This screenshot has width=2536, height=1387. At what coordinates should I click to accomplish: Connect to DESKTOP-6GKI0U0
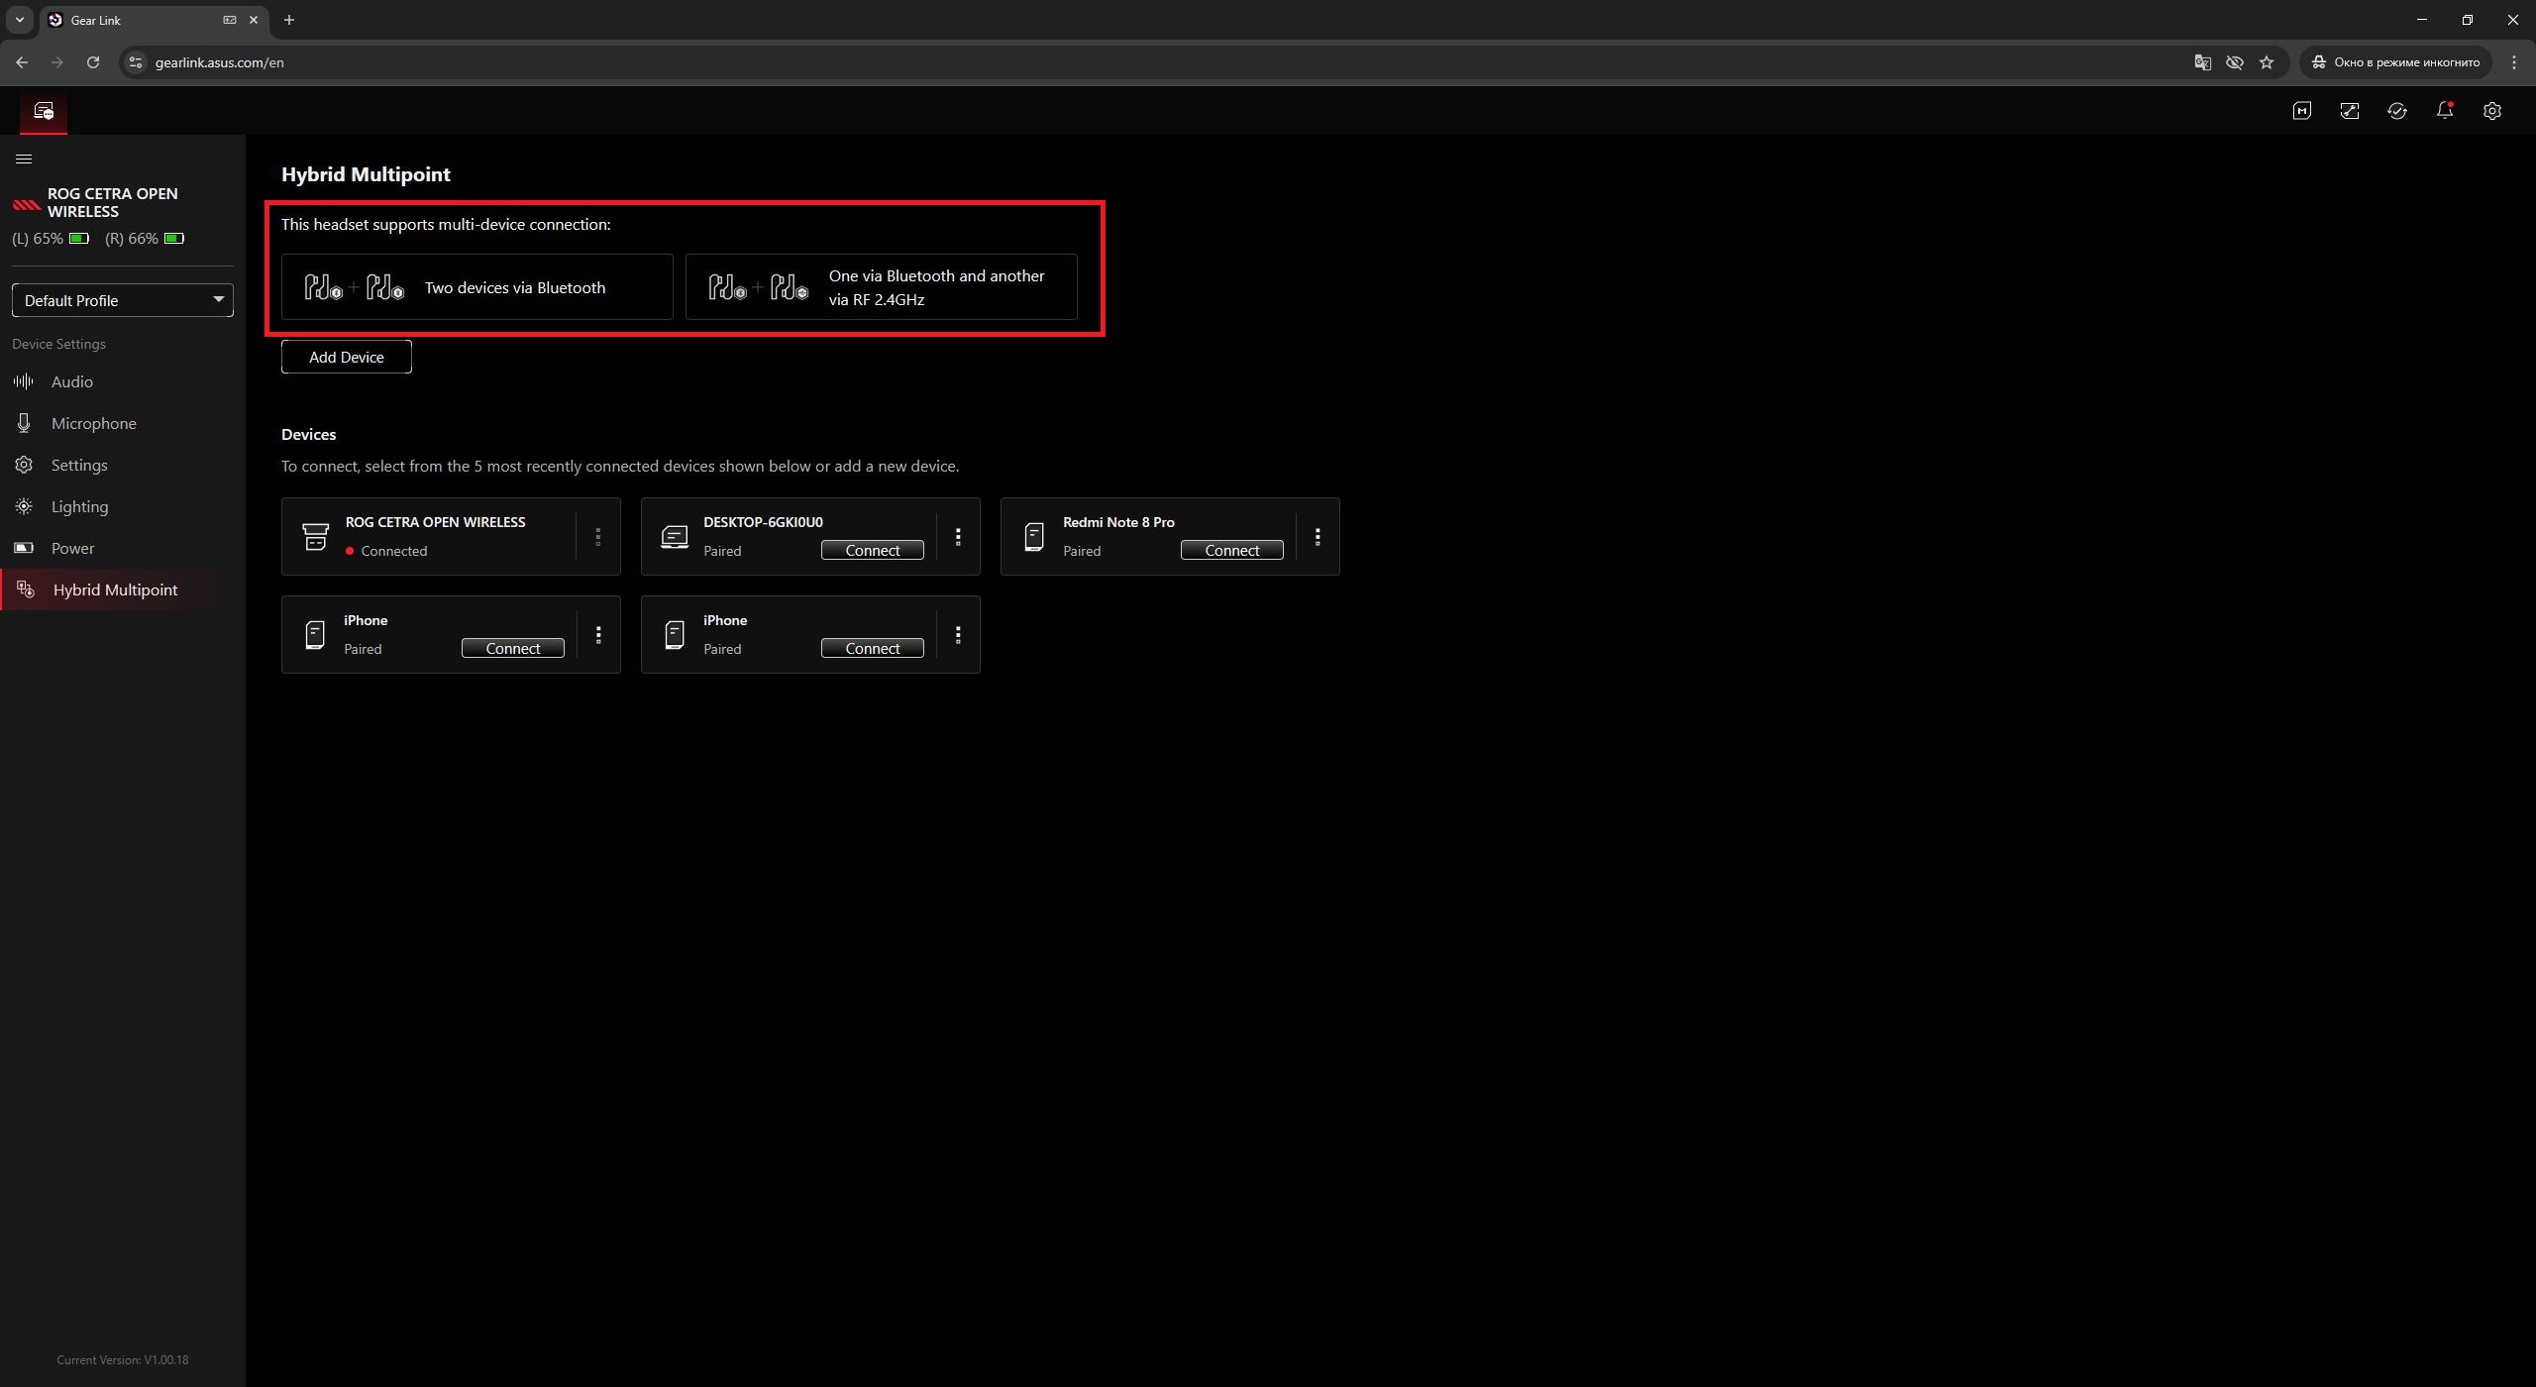(873, 550)
